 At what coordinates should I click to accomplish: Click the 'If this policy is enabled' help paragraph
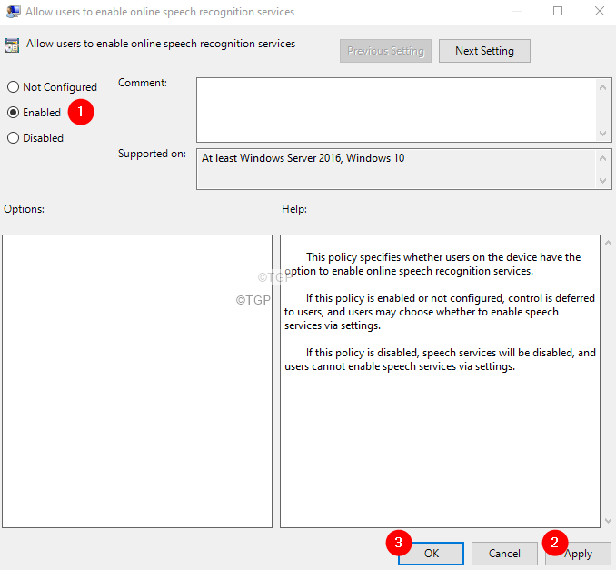pyautogui.click(x=440, y=312)
